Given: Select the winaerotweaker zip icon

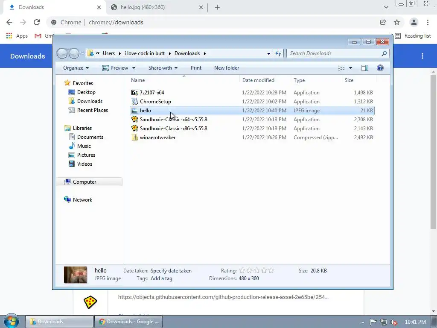Looking at the screenshot, I should pos(134,137).
